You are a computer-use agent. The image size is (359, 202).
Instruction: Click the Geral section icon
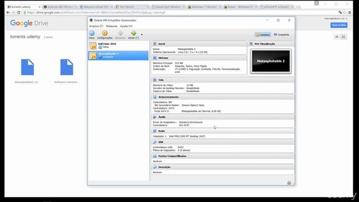[155, 44]
